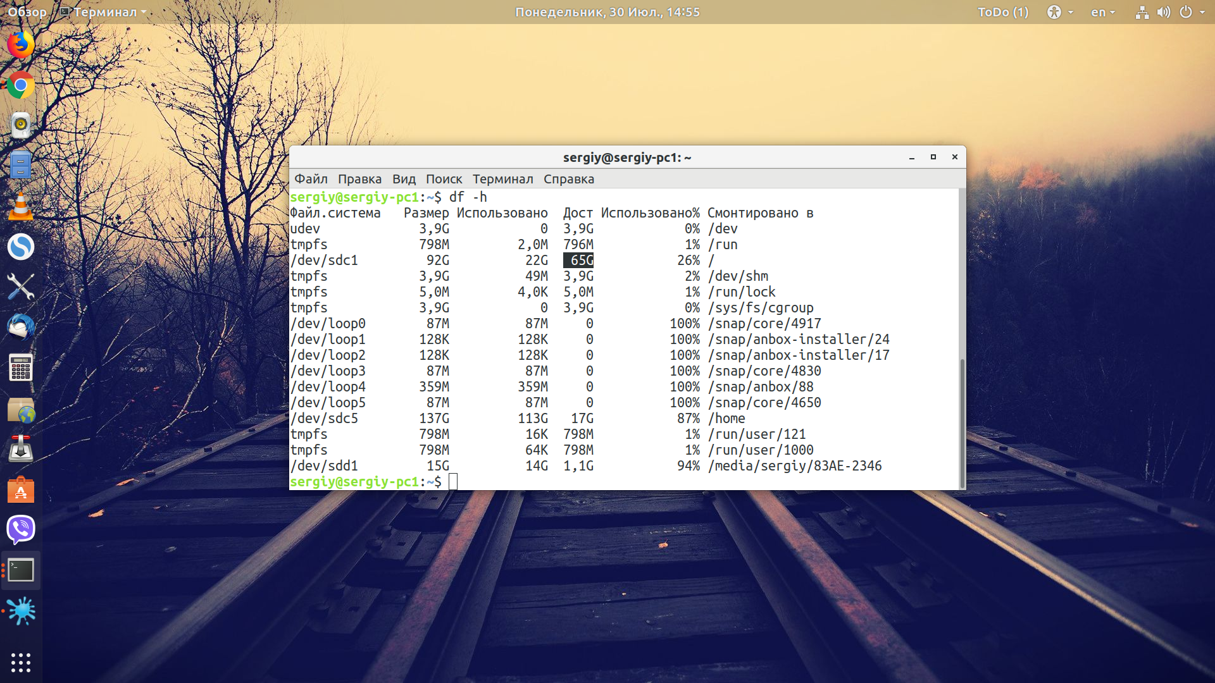Launch Firefox from the dock
Viewport: 1215px width, 683px height.
point(21,44)
